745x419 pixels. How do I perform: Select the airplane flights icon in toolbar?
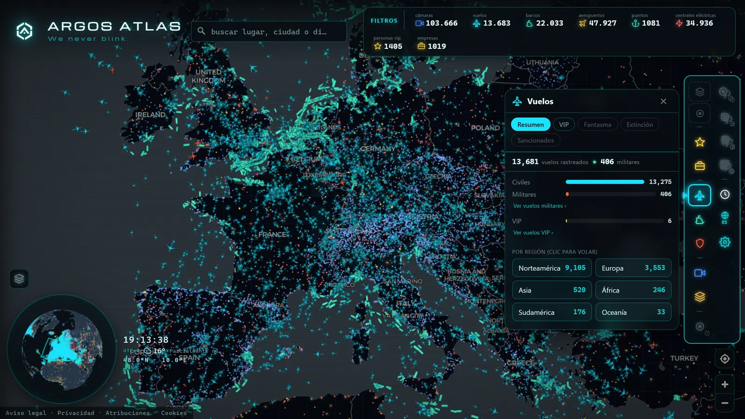[x=700, y=195]
